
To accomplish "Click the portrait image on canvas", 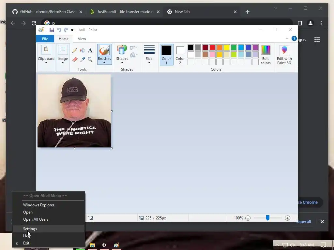I will pyautogui.click(x=74, y=111).
